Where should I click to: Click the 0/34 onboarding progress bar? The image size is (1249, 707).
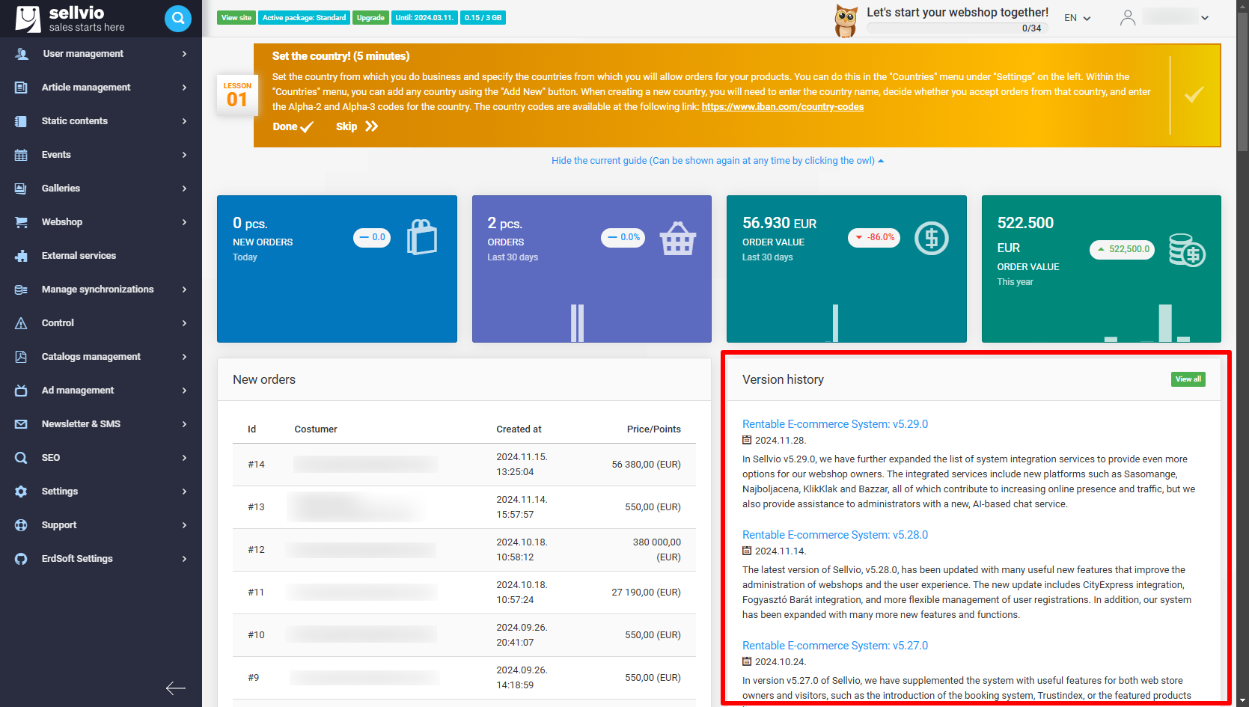[x=956, y=28]
